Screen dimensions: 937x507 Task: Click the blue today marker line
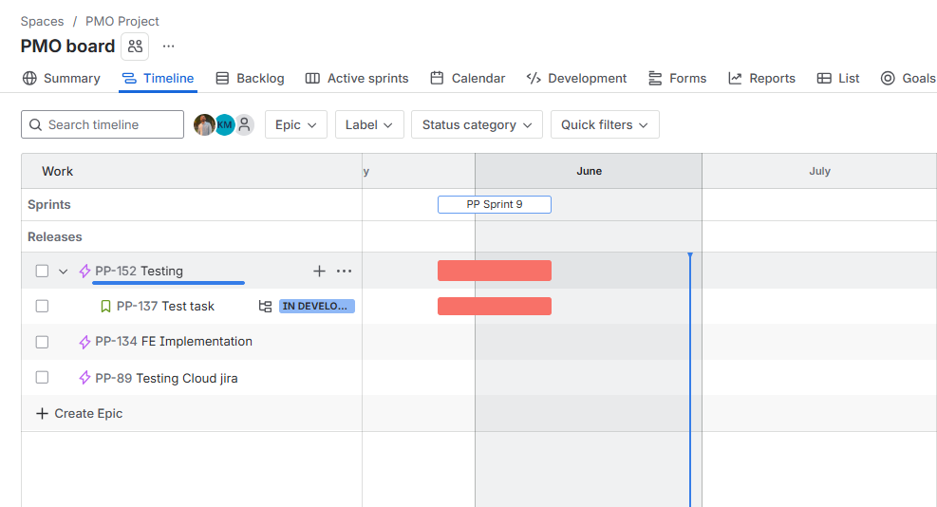[690, 380]
